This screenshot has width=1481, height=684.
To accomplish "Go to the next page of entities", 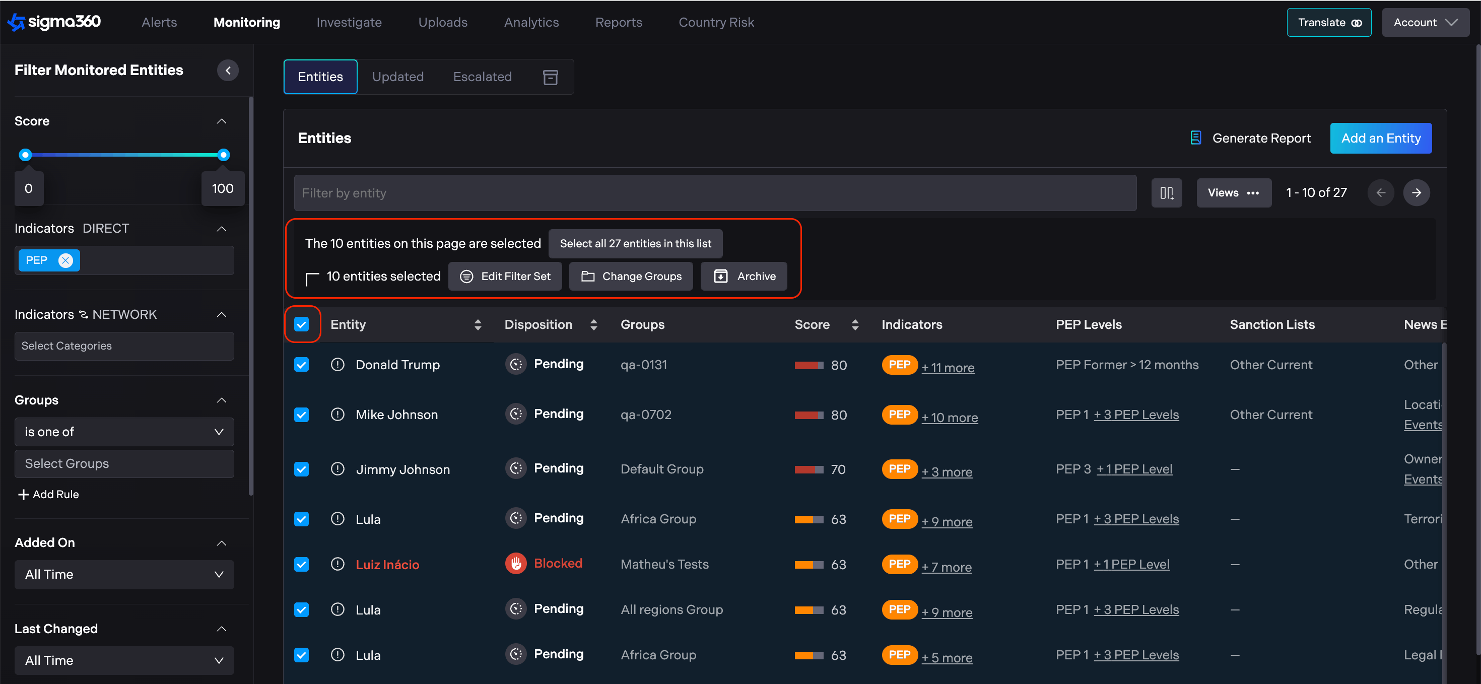I will 1416,192.
